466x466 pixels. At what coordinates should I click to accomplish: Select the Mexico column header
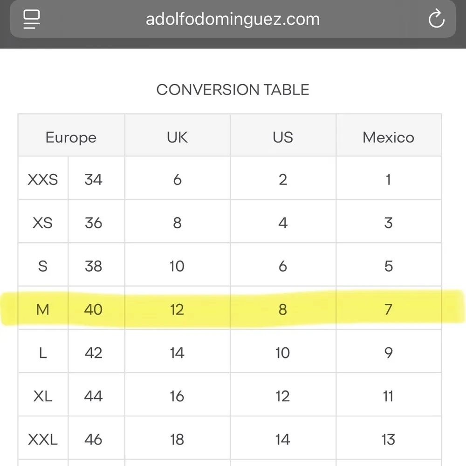pos(388,137)
